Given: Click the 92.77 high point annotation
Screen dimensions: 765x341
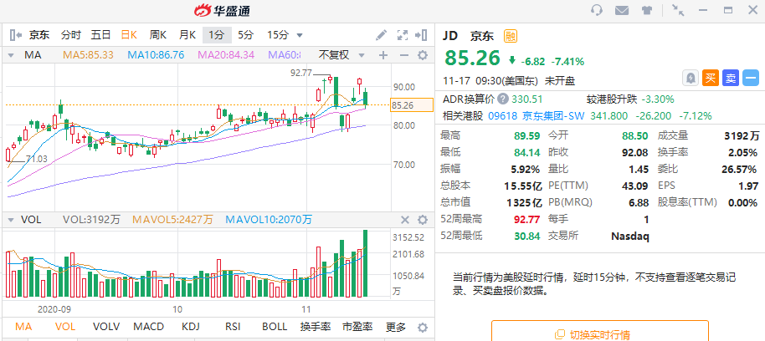Looking at the screenshot, I should [x=301, y=73].
